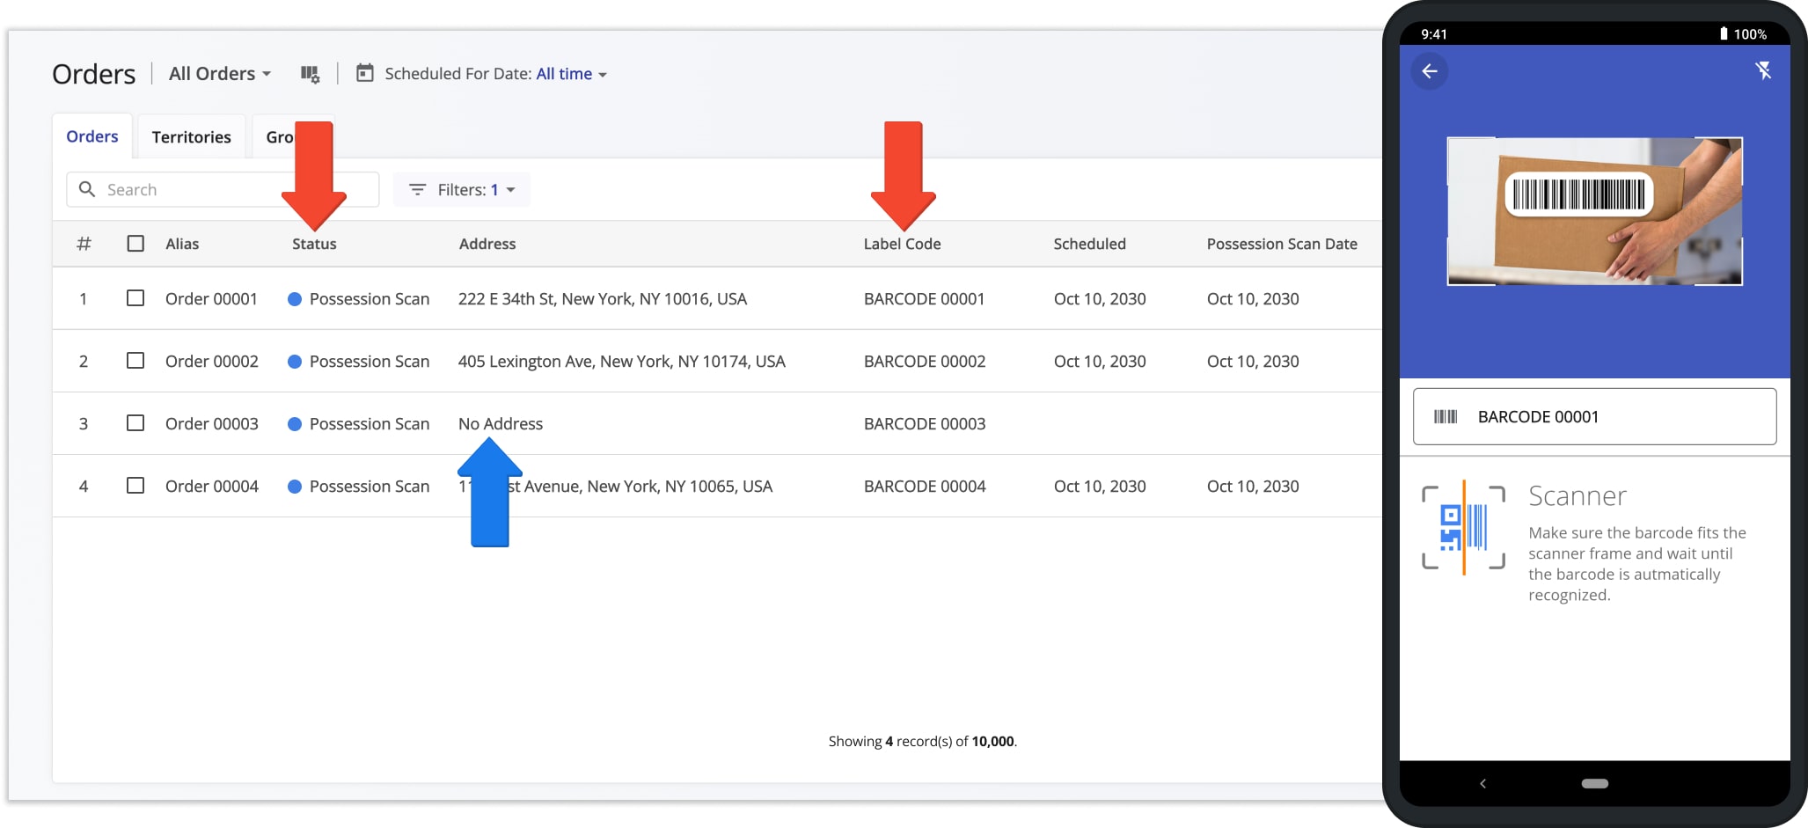Image resolution: width=1808 pixels, height=828 pixels.
Task: Check the box for Order 00002
Action: [135, 361]
